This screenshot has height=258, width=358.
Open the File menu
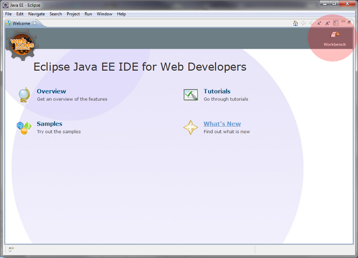click(9, 14)
